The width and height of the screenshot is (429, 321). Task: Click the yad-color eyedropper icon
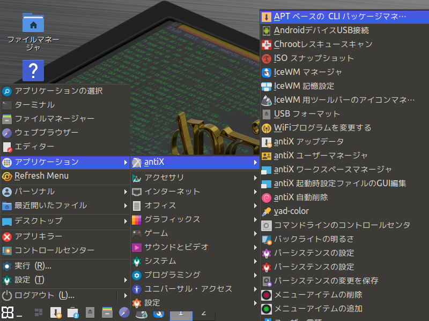pyautogui.click(x=266, y=211)
